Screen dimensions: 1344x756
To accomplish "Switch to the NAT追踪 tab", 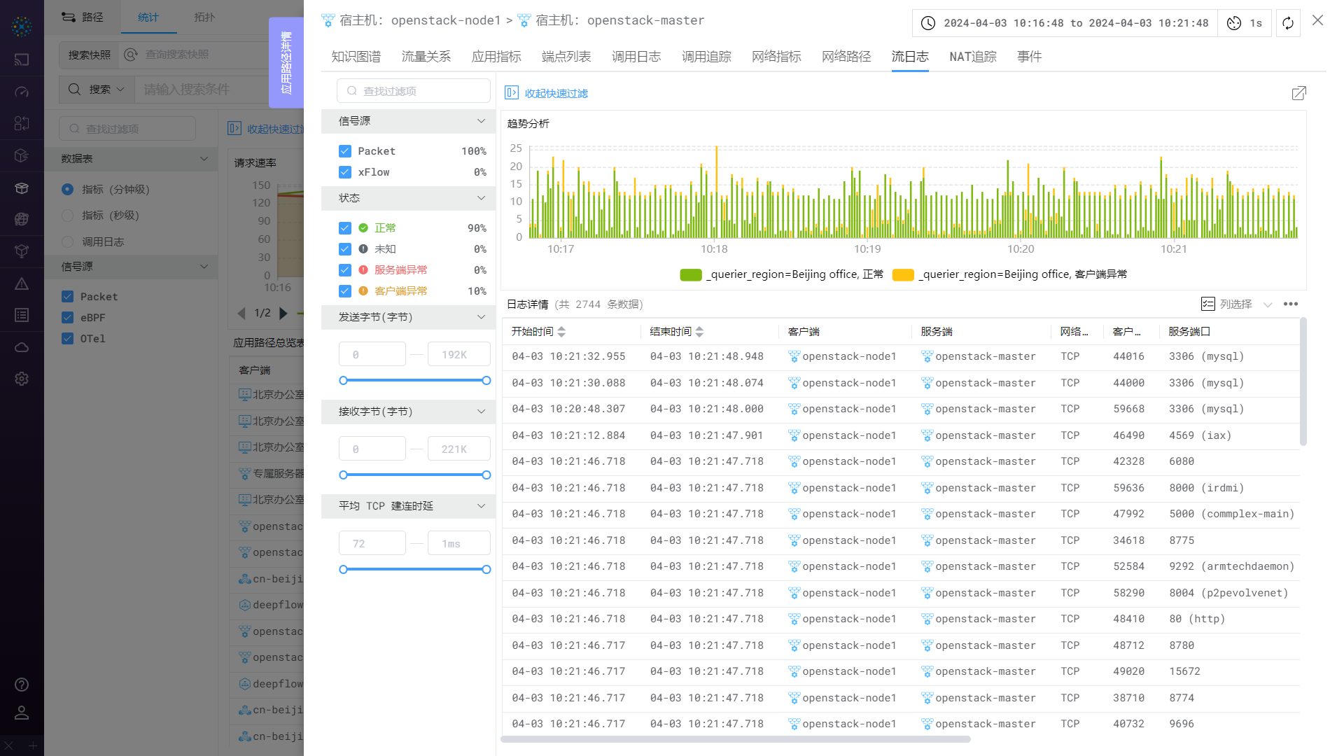I will click(x=972, y=57).
